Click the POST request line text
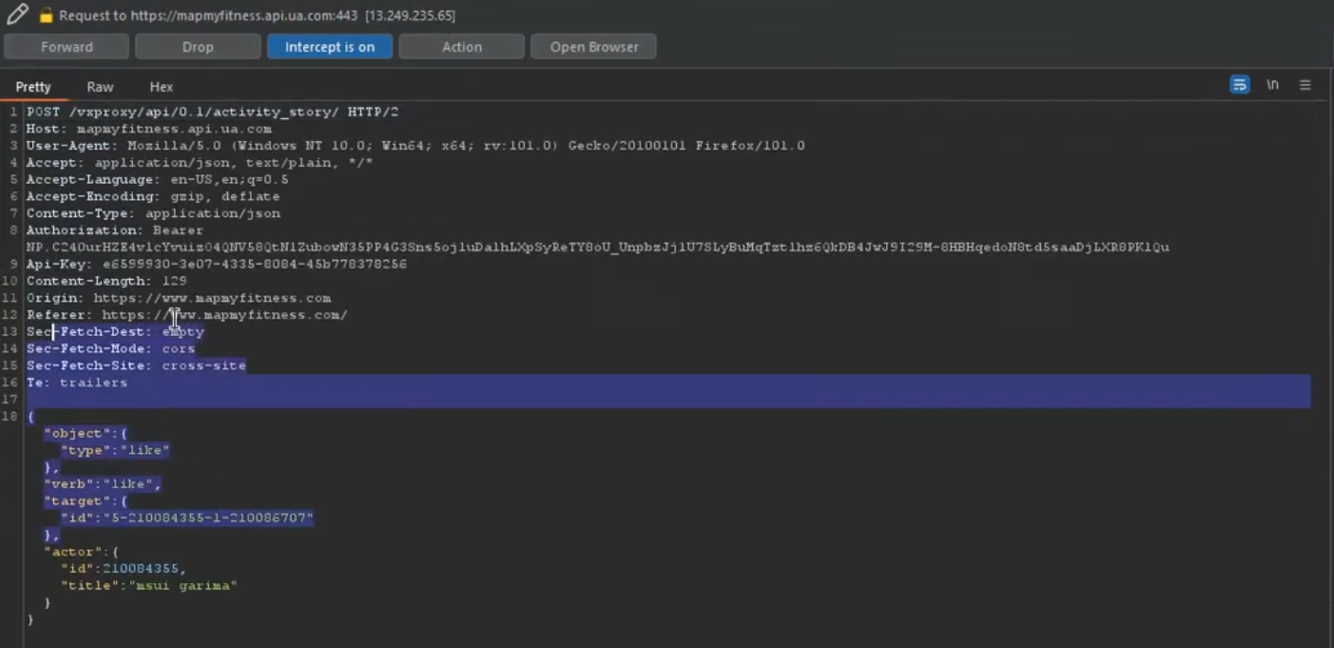The height and width of the screenshot is (648, 1334). [213, 112]
